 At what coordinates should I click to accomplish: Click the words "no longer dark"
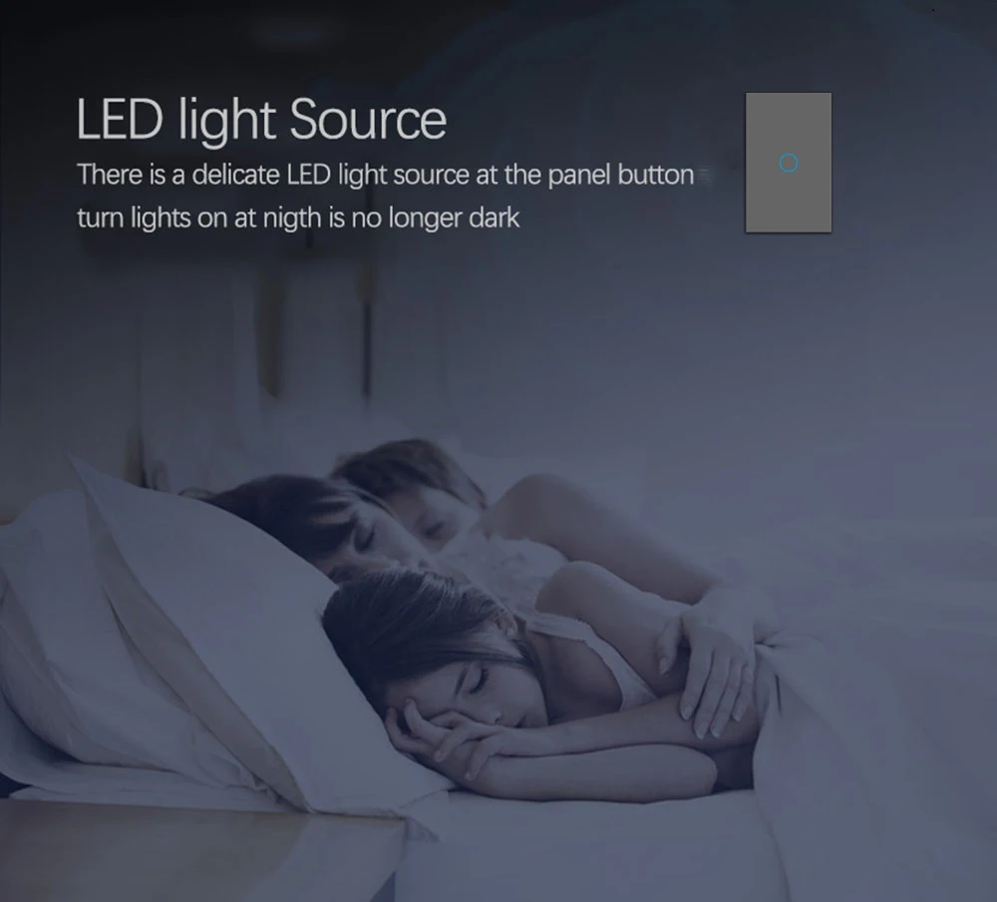coord(436,219)
